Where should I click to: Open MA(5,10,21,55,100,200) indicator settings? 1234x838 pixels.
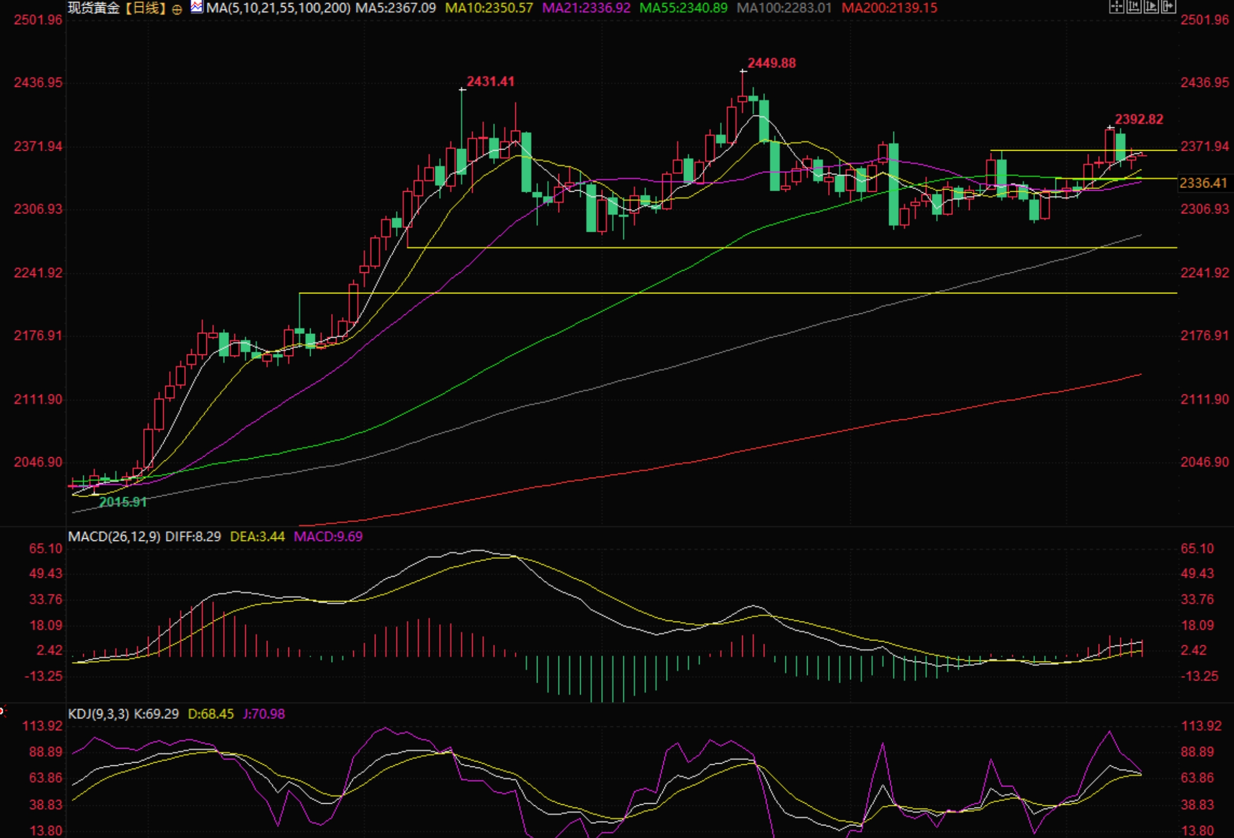tap(278, 8)
